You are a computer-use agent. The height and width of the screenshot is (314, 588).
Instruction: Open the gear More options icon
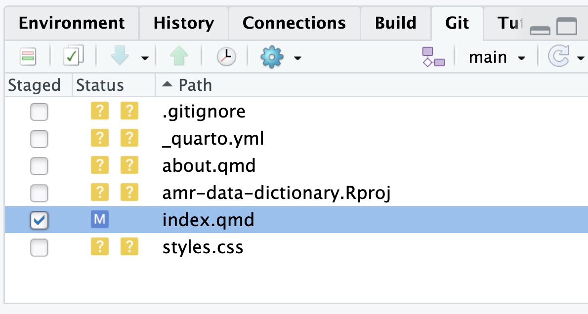pos(272,57)
